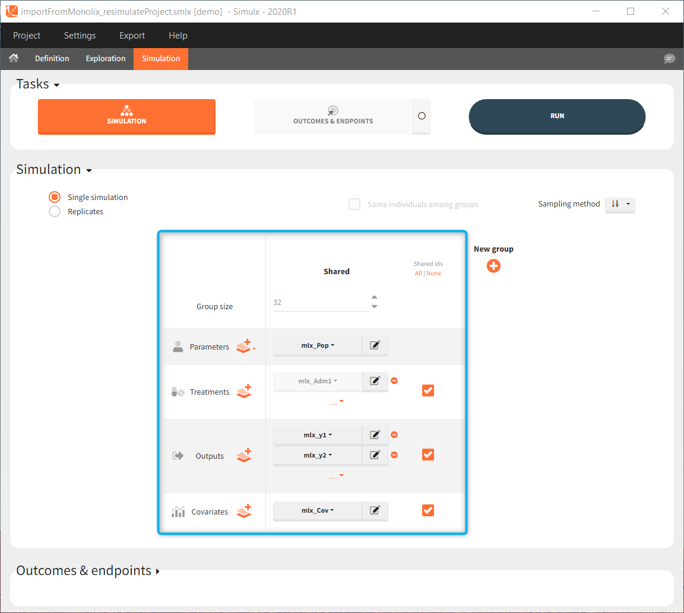Switch to the Exploration tab
Image resolution: width=684 pixels, height=613 pixels.
(x=105, y=59)
